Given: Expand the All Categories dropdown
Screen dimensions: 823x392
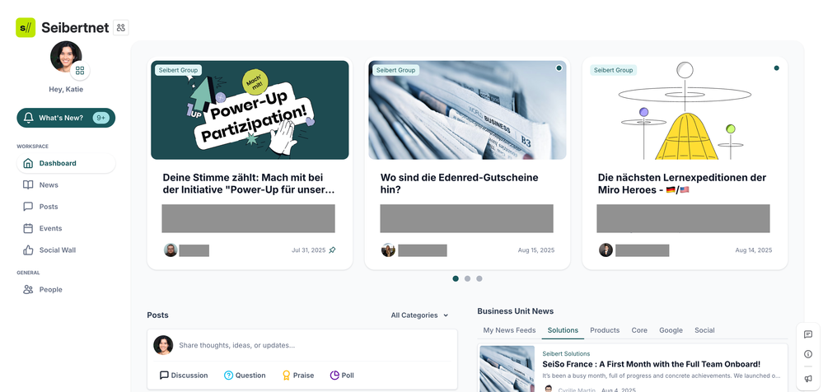Looking at the screenshot, I should pyautogui.click(x=420, y=315).
